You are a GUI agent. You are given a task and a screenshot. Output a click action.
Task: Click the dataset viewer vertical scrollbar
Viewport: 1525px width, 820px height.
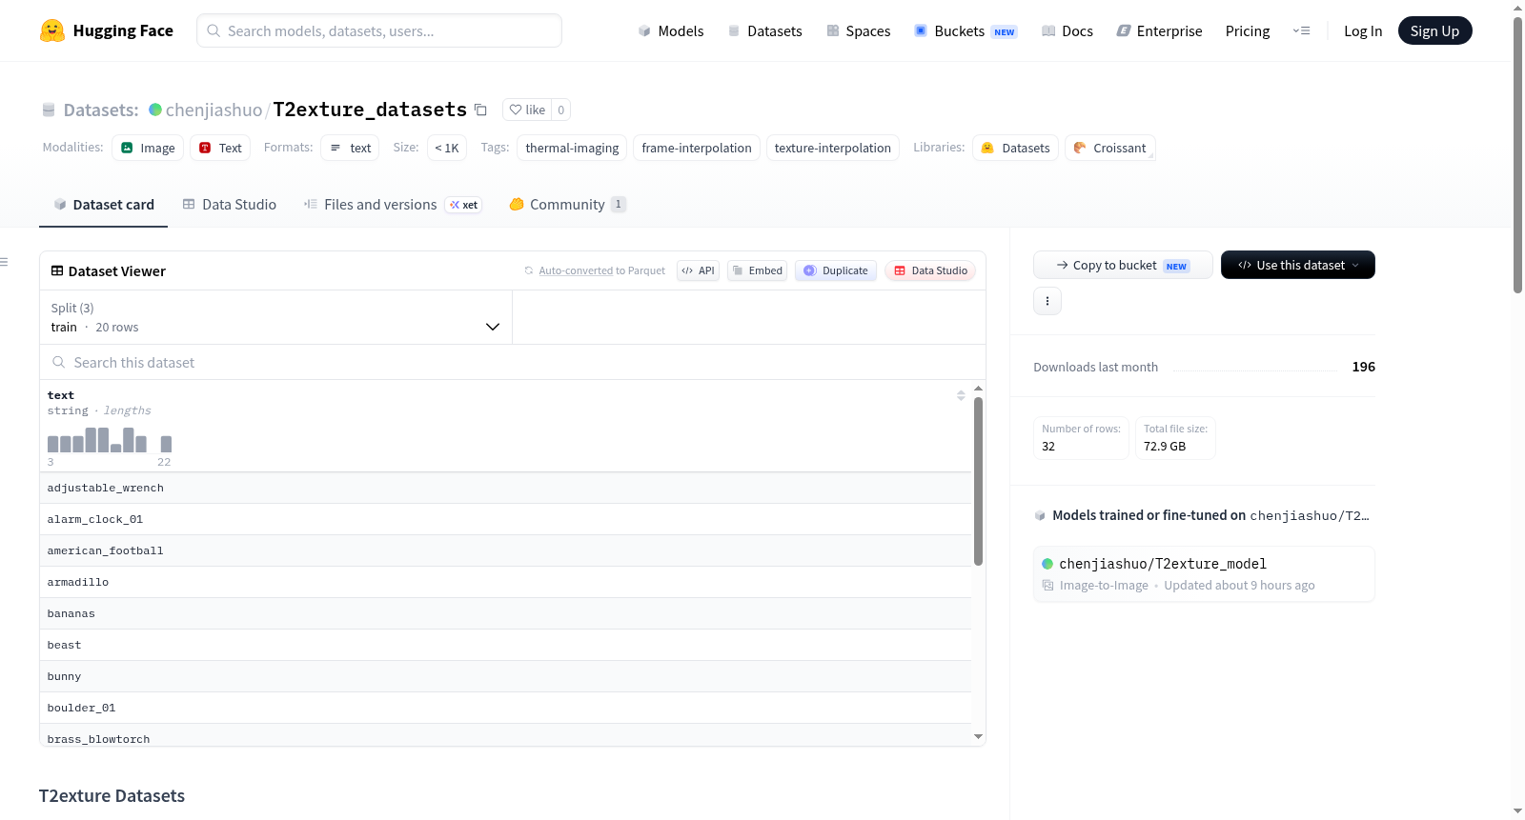(x=978, y=481)
